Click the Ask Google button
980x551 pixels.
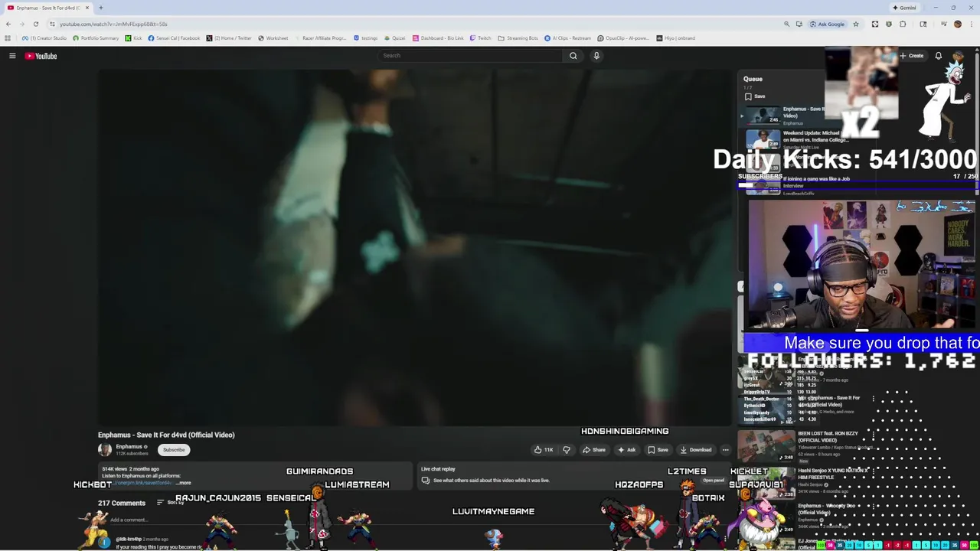828,24
